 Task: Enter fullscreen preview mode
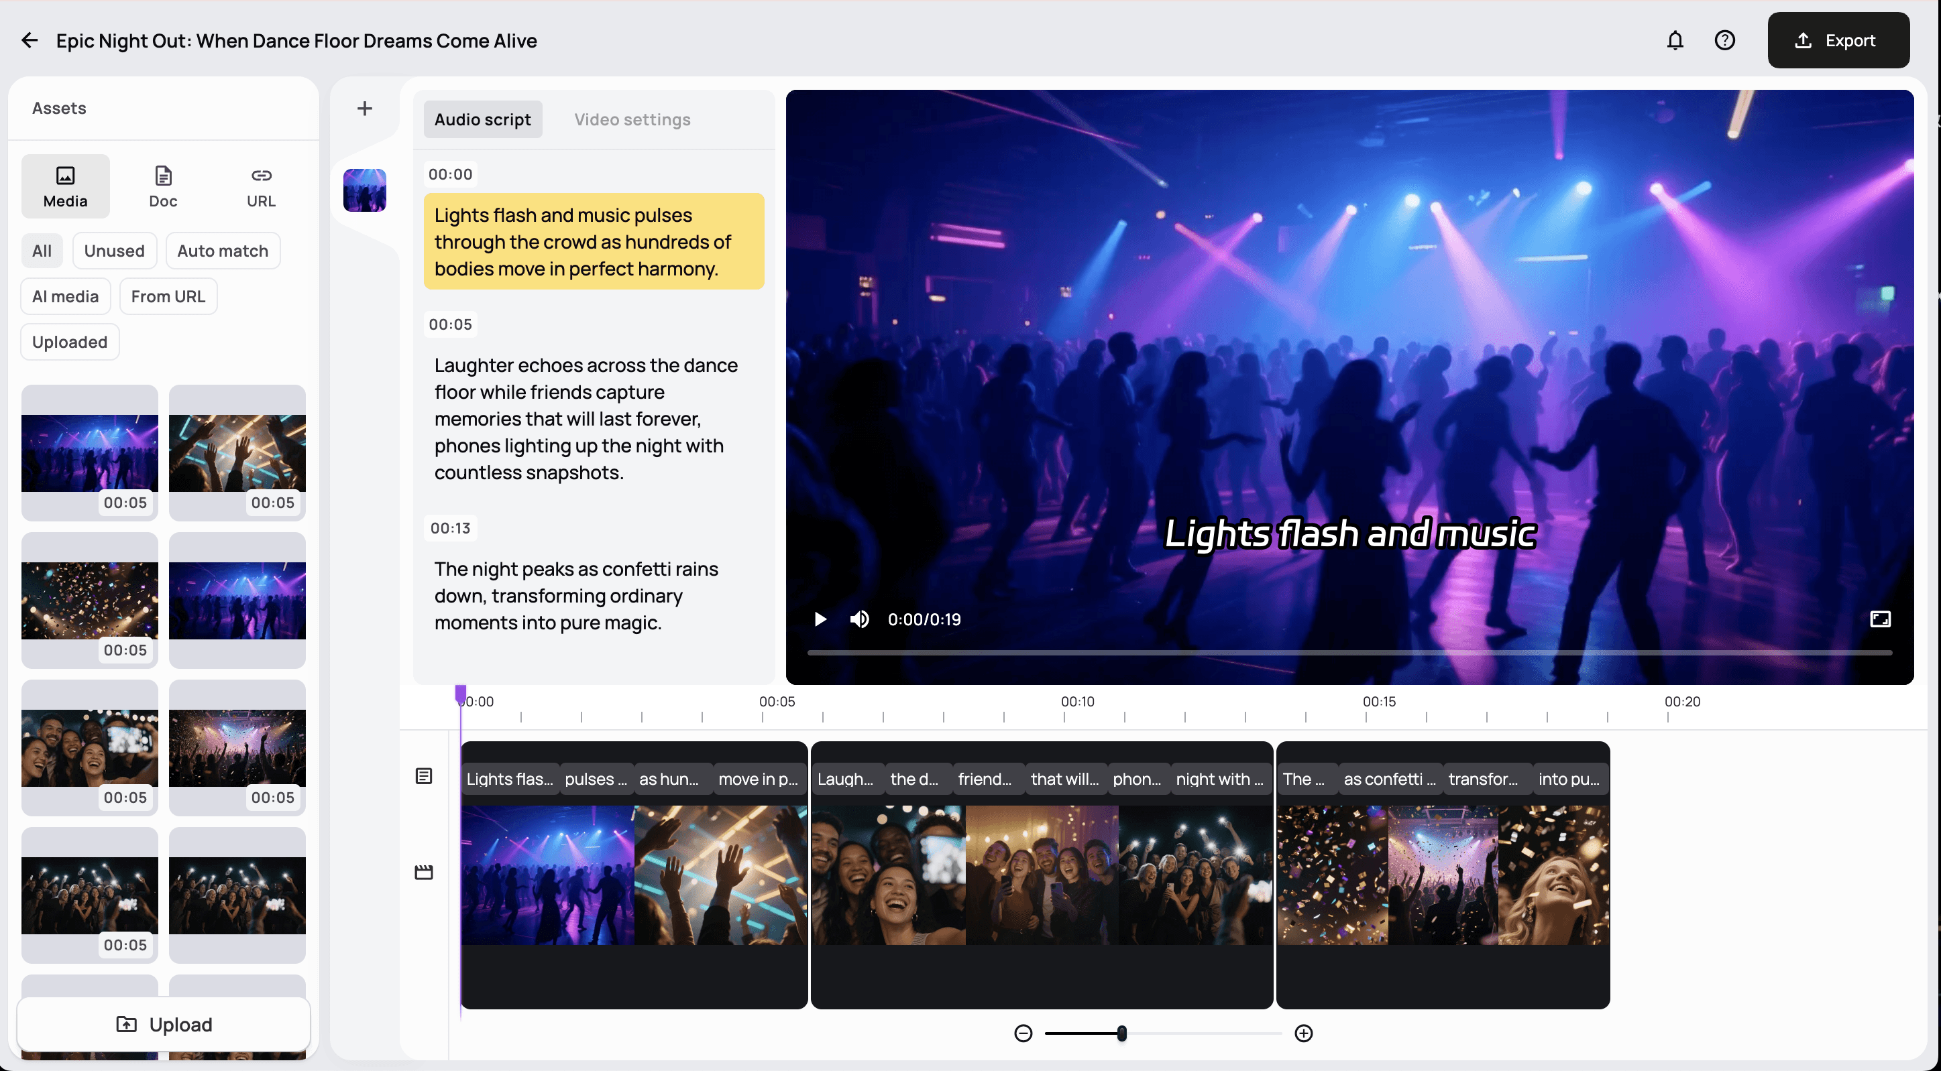(x=1880, y=619)
